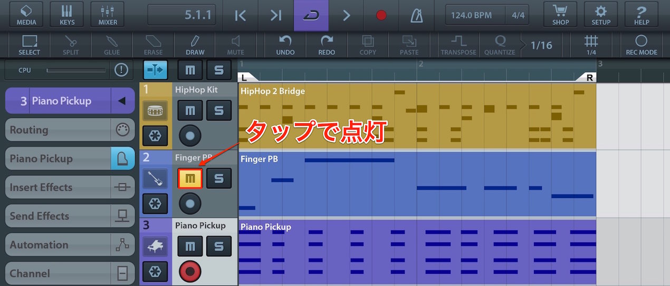Toggle the metronome click
This screenshot has height=286, width=670.
tap(417, 15)
